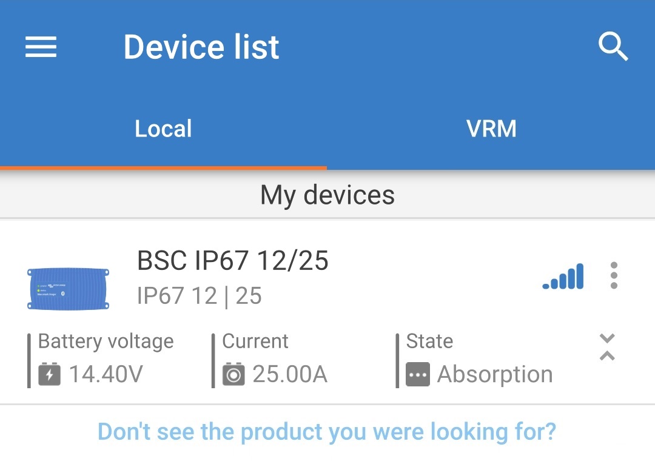Select the current measurement icon
Screen dimensions: 655x461
233,374
